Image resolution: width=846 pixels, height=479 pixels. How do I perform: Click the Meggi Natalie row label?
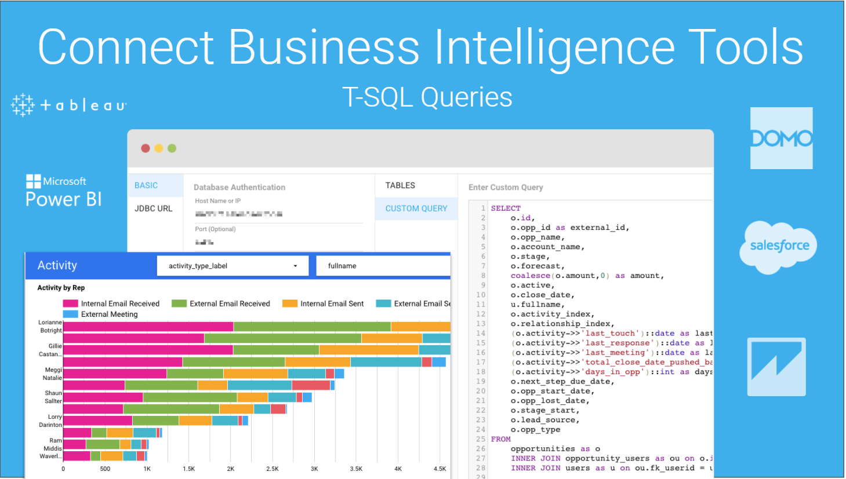click(53, 374)
